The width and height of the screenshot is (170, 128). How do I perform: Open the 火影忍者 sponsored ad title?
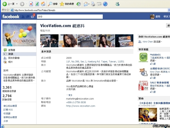(154, 103)
